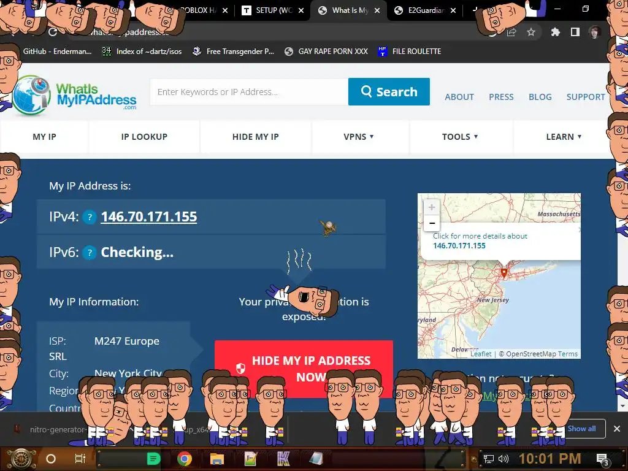Open the map Terms link
This screenshot has height=471, width=628.
point(568,354)
